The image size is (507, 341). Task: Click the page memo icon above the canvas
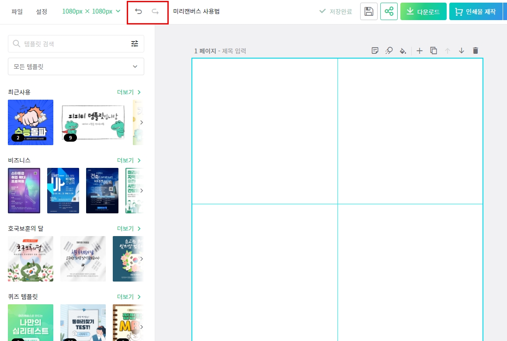click(375, 51)
